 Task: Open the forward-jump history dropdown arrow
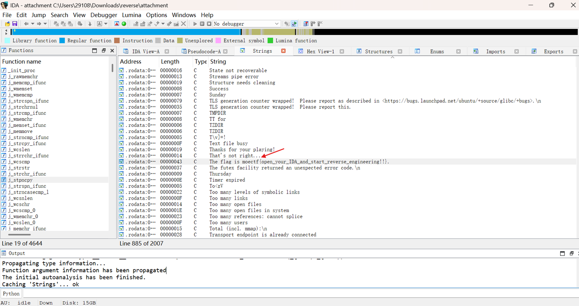pos(45,24)
